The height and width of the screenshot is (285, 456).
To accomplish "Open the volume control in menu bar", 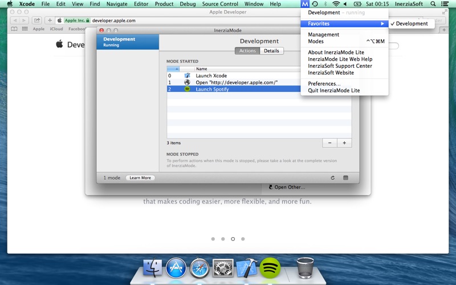I will pos(345,4).
